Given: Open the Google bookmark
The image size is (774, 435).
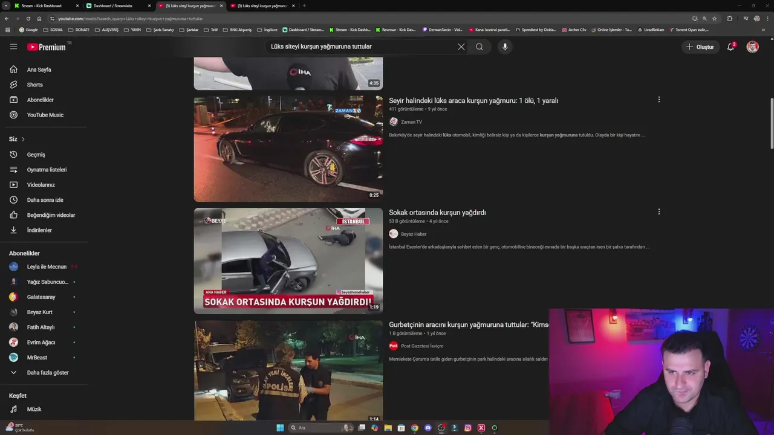Looking at the screenshot, I should pos(28,30).
